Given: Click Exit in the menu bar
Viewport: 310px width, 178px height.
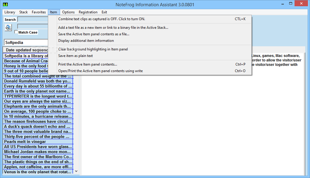Looking at the screenshot, I should (104, 12).
